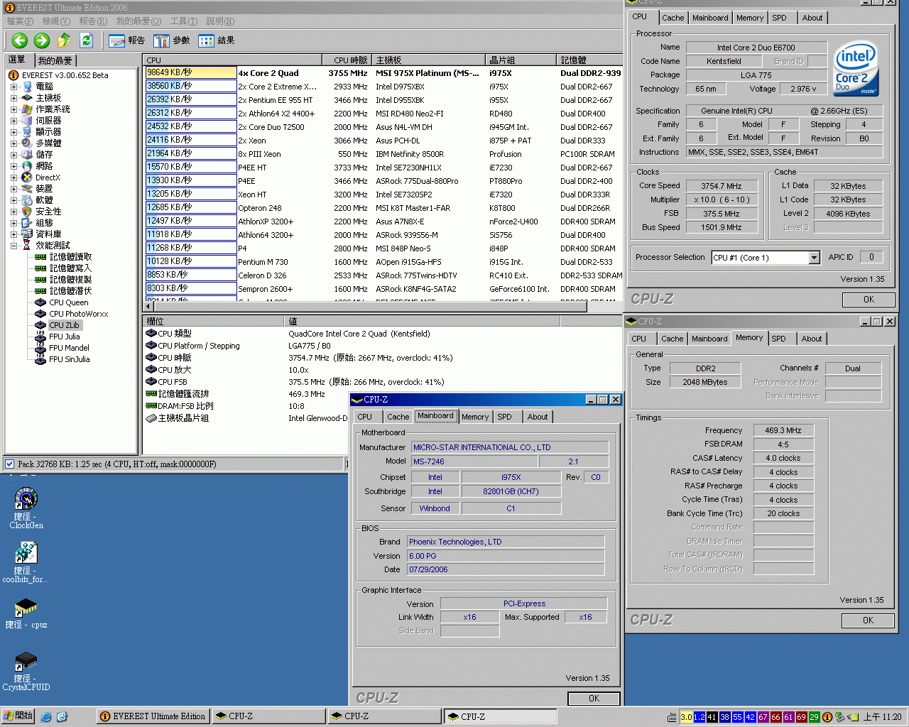Select the 記憶體讀取 memory read benchmark

[70, 257]
